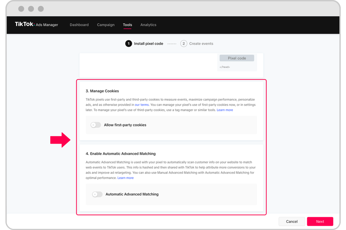Open the our terms link
Image resolution: width=346 pixels, height=230 pixels.
pyautogui.click(x=142, y=105)
